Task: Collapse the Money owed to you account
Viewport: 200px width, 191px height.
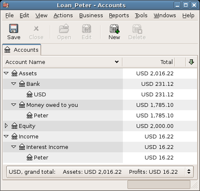Action: tap(14, 105)
